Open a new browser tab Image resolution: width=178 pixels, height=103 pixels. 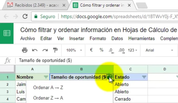142,5
